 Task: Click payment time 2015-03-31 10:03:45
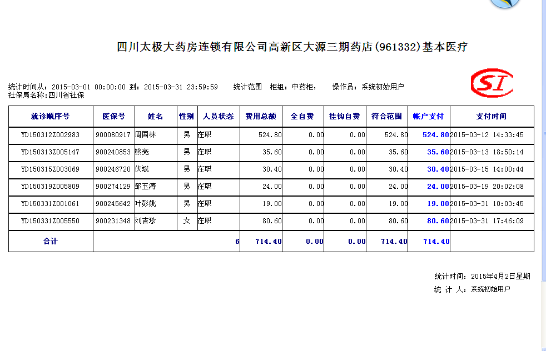tap(487, 204)
